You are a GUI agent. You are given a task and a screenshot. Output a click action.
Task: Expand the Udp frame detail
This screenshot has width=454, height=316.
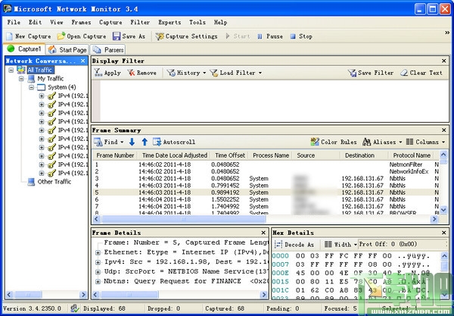pyautogui.click(x=98, y=272)
